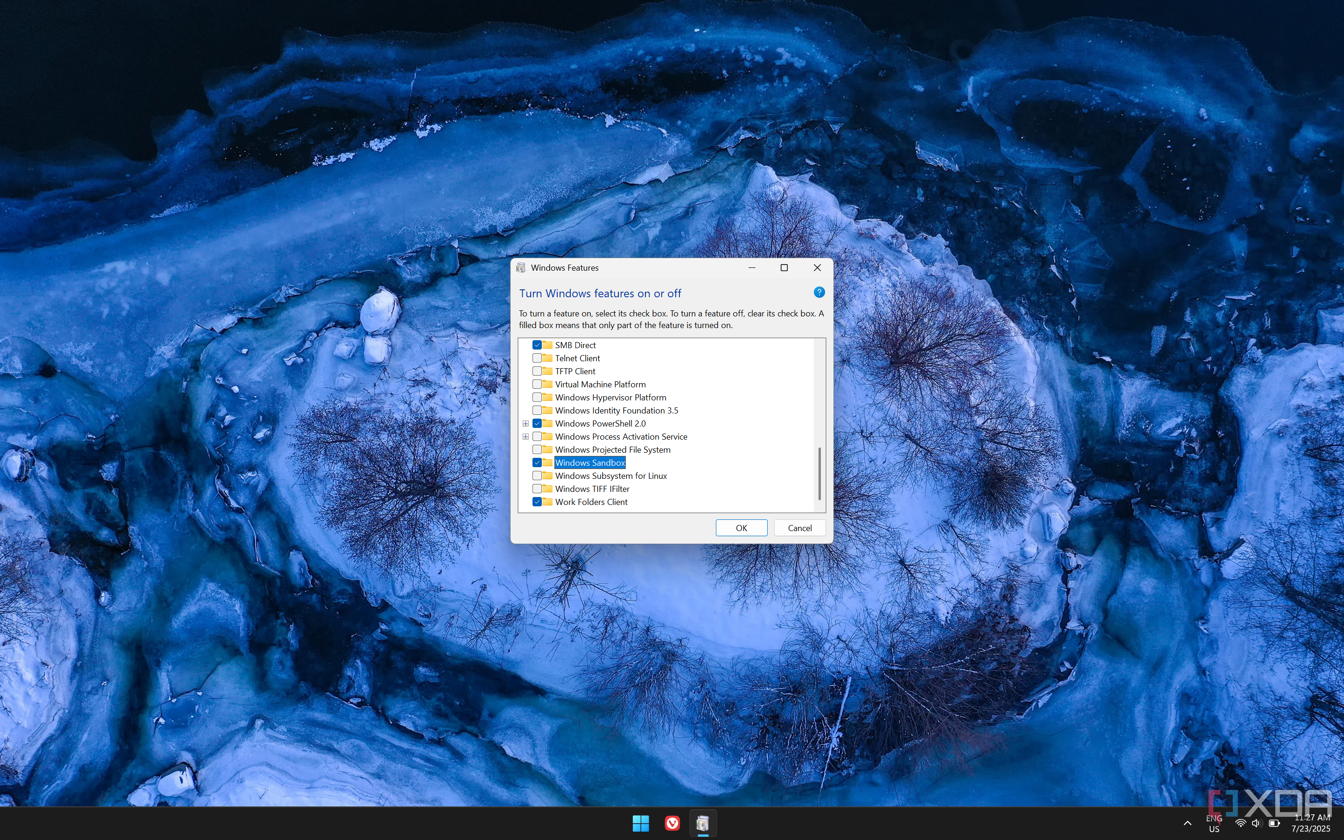The width and height of the screenshot is (1344, 840).
Task: Click the features list scrollbar thumb
Action: (x=819, y=473)
